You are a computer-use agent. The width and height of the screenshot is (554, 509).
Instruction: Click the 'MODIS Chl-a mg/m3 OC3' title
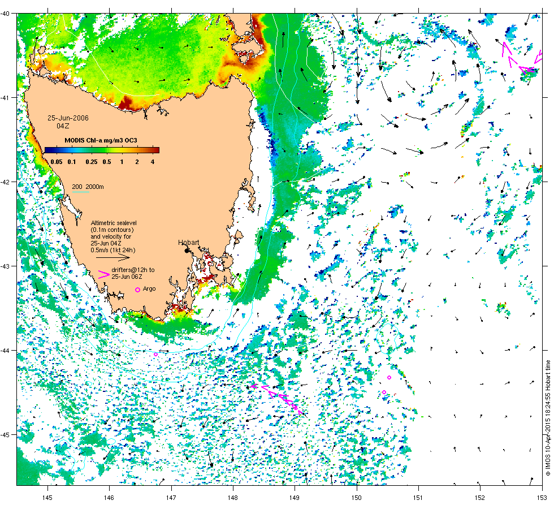point(101,140)
